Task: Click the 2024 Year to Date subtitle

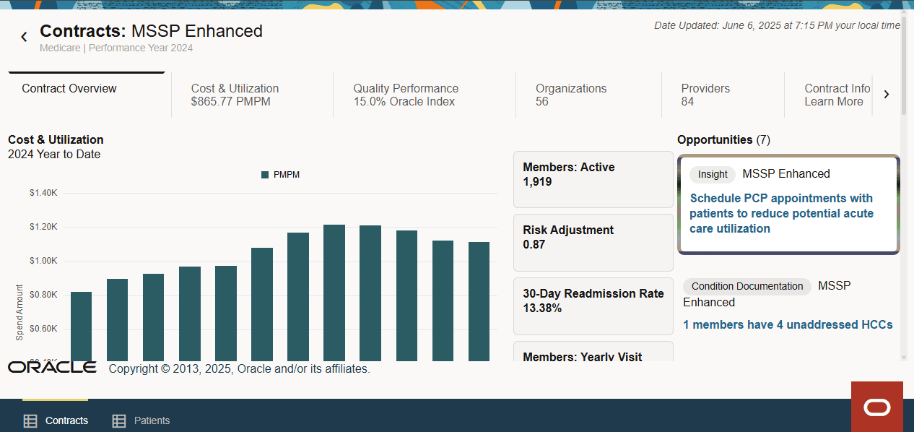Action: [x=54, y=155]
